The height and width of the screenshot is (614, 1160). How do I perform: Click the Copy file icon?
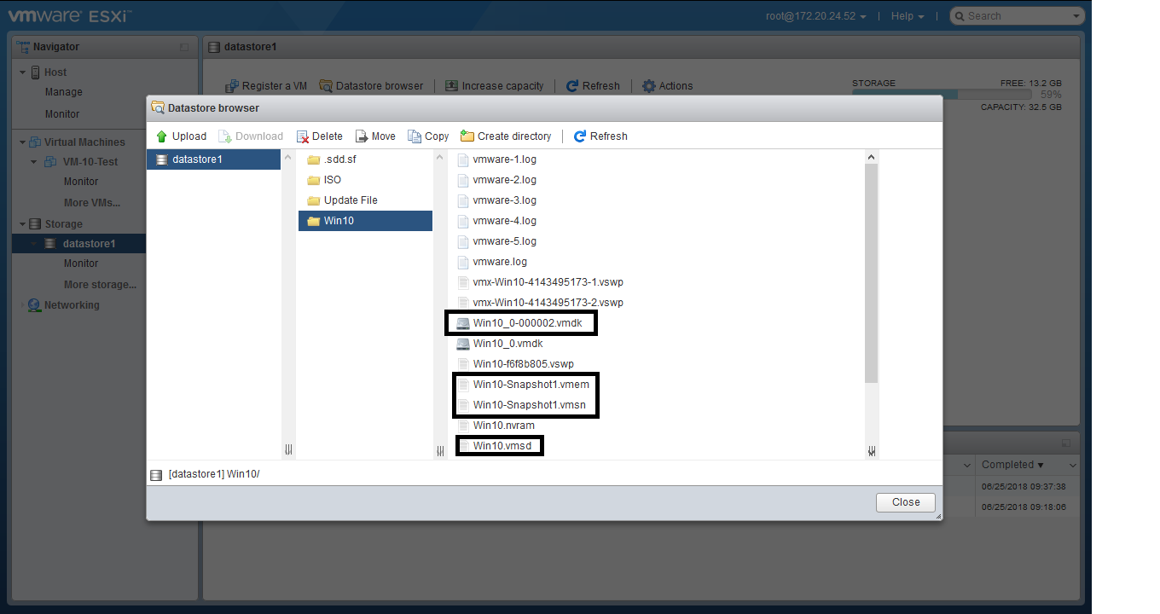tap(415, 136)
